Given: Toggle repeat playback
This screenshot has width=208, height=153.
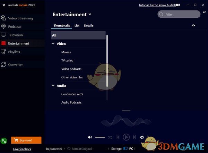Looking at the screenshot, I should coord(142,137).
